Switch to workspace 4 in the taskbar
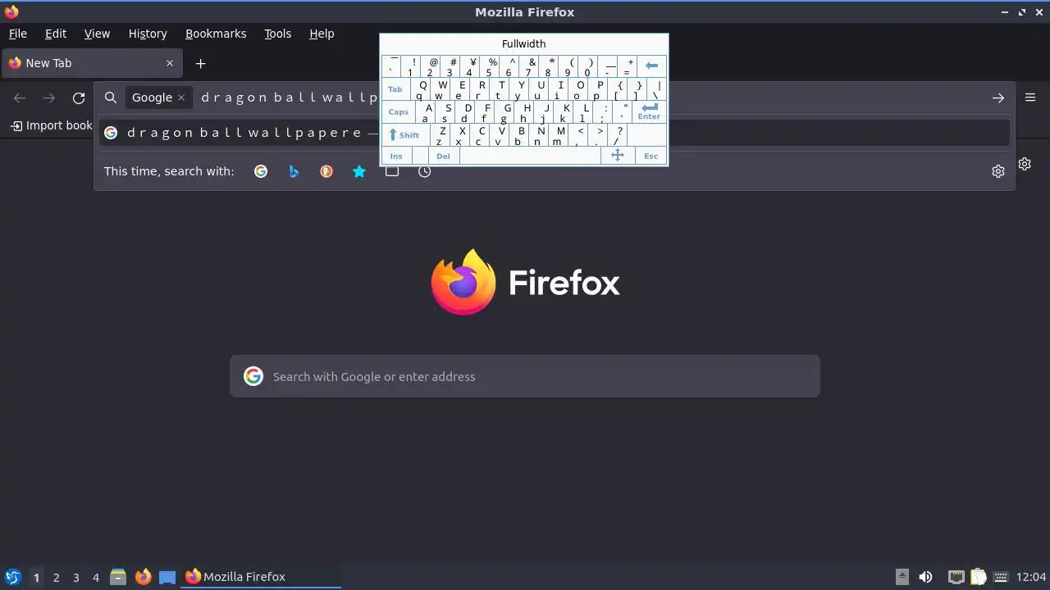Image resolution: width=1050 pixels, height=590 pixels. point(95,577)
